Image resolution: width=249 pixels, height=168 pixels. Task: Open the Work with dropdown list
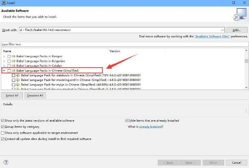coord(222,30)
